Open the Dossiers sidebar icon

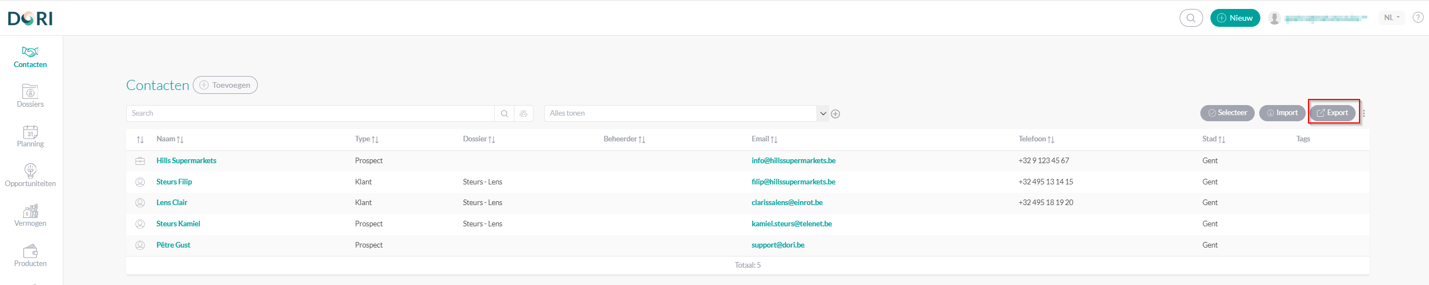point(30,91)
